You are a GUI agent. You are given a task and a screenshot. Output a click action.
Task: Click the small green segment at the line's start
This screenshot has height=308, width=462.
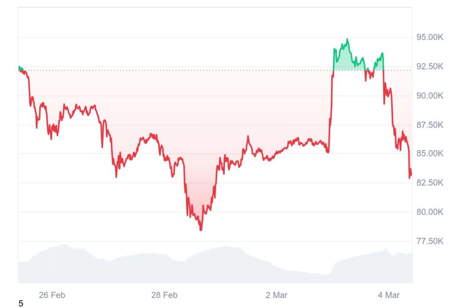pos(20,68)
